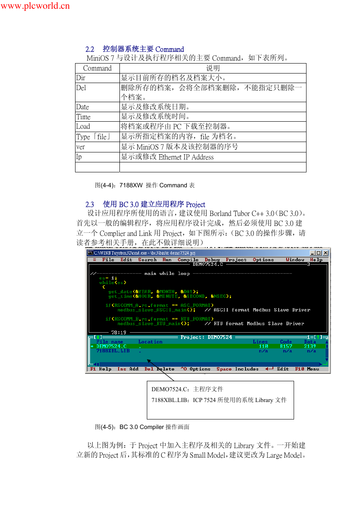Select the DEMO7524.C project file row
Screen dimensions: 360x510
[x=207, y=346]
